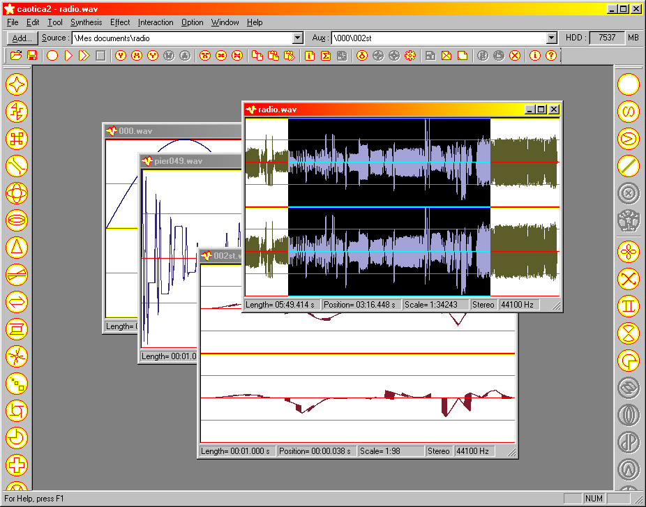Click the Save floppy disk icon
The width and height of the screenshot is (646, 507).
tap(31, 56)
